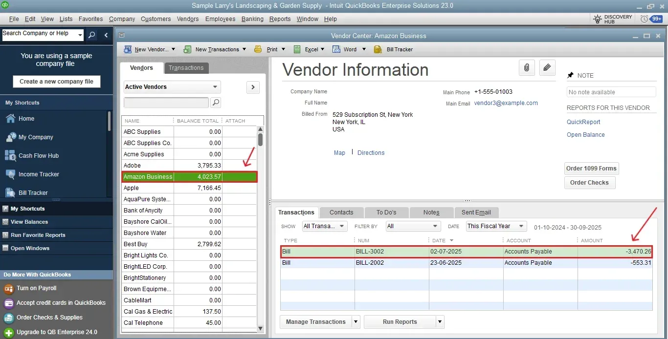Open the Show All Transactions dropdown
668x339 pixels.
pyautogui.click(x=325, y=226)
